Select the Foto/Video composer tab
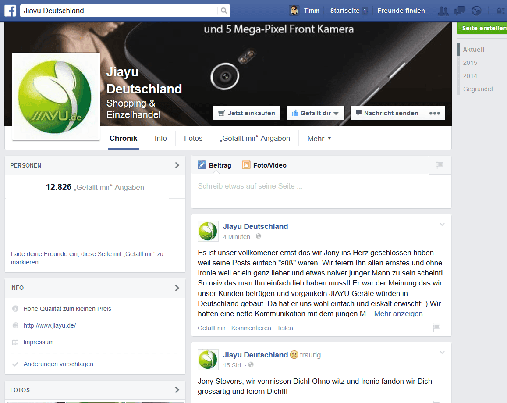507x403 pixels. point(265,165)
